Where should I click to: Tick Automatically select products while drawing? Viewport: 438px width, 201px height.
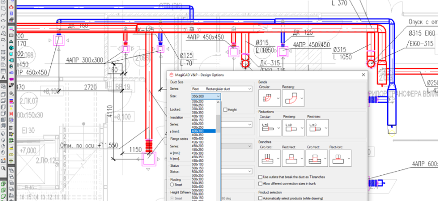(260, 198)
